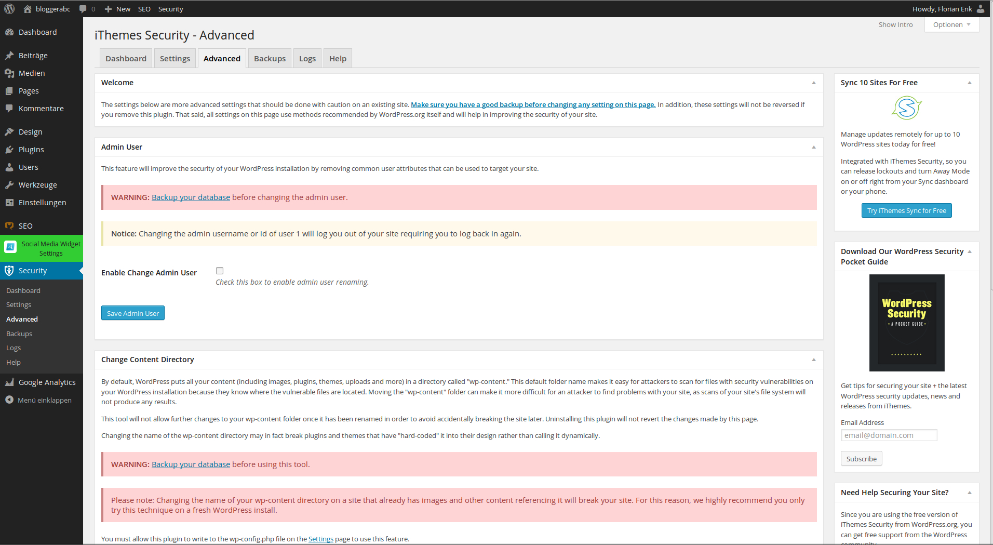Click the Security shield icon

[x=9, y=271]
